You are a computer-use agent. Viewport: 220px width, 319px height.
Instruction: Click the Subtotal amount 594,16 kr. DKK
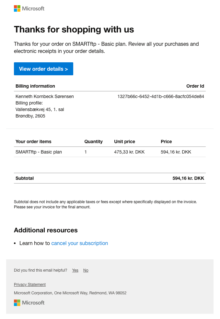click(188, 178)
